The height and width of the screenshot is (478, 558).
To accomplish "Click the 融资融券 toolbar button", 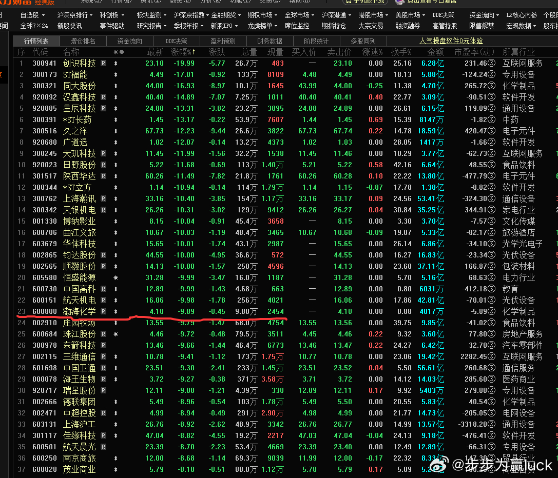I will (408, 26).
